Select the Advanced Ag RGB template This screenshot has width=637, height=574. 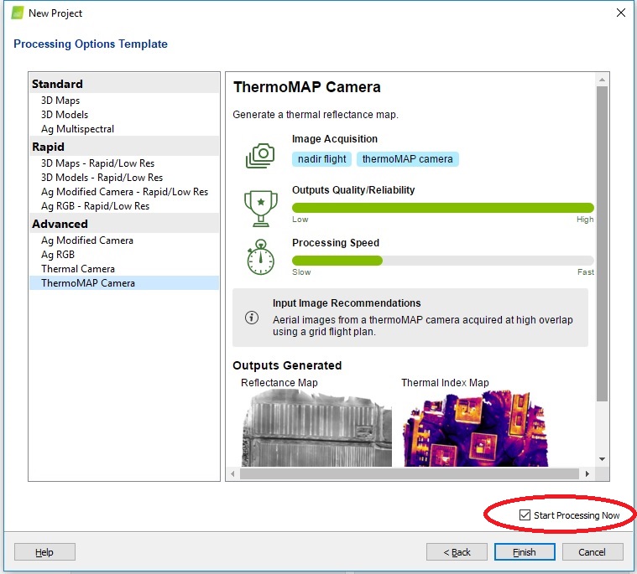124,255
